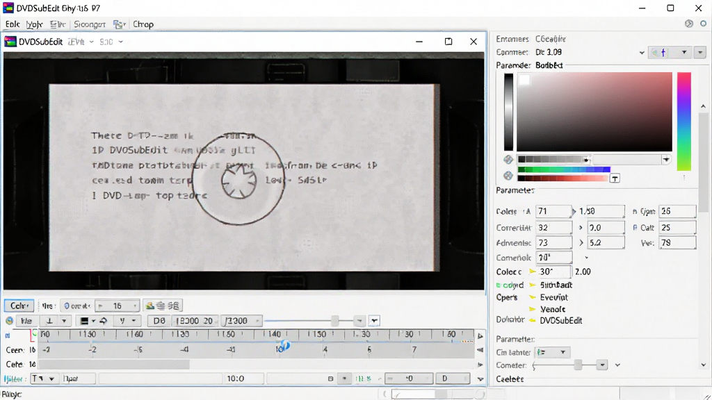Image resolution: width=712 pixels, height=400 pixels.
Task: Click the small button right of the toolbar slider
Action: point(359,321)
